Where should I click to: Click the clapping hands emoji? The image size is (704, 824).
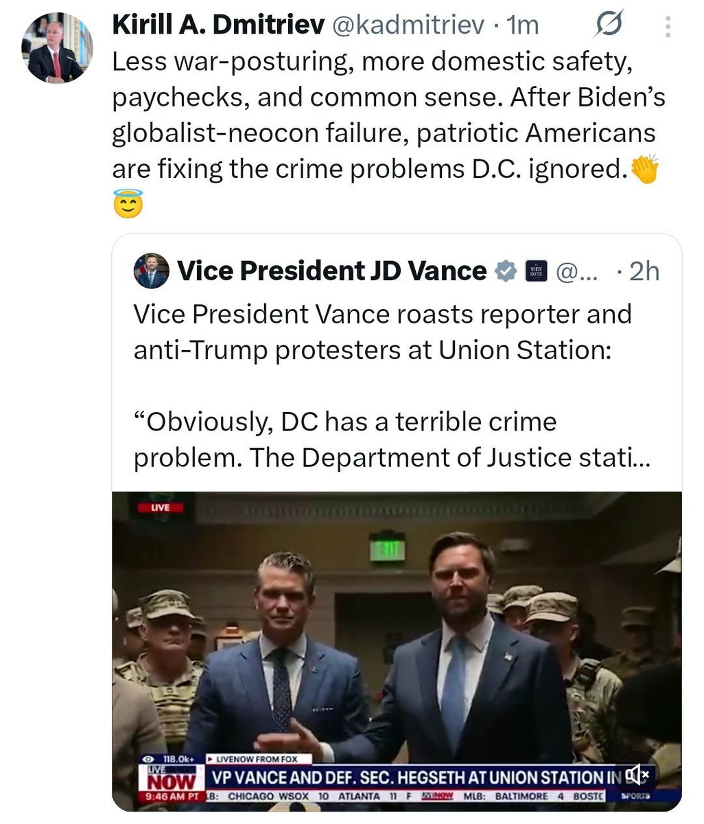(644, 169)
